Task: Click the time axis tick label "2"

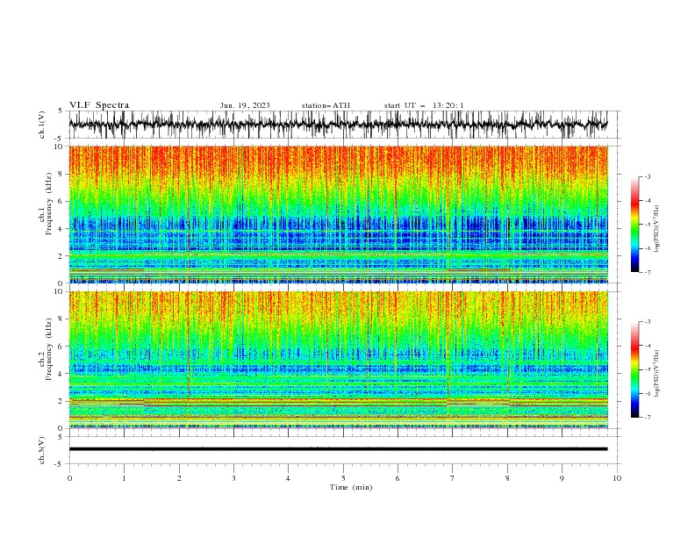Action: point(179,478)
